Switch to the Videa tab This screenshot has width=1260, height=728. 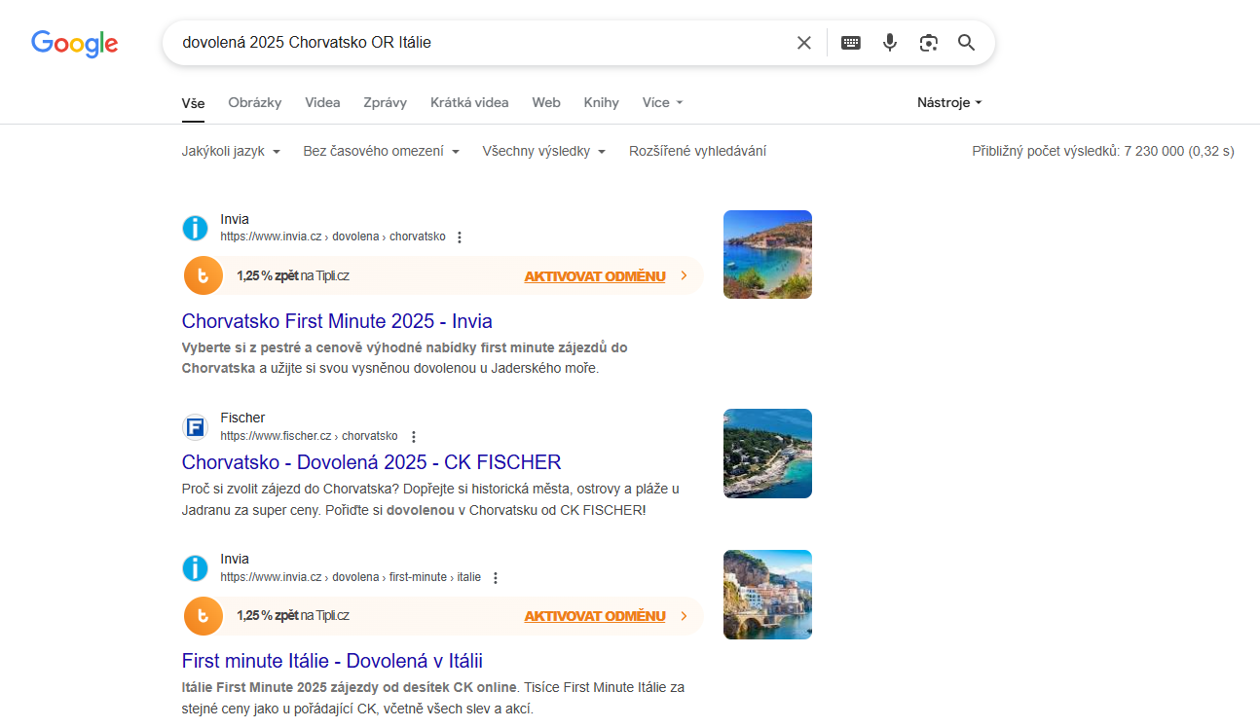coord(322,102)
